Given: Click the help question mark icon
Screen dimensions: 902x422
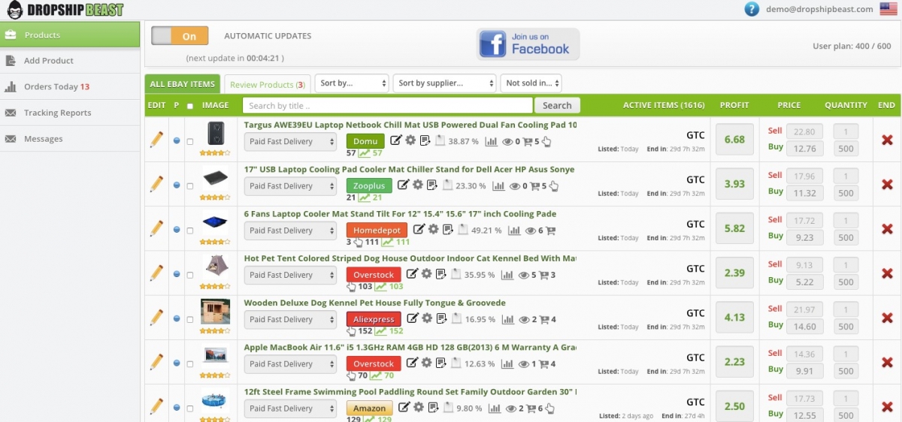Looking at the screenshot, I should [752, 9].
